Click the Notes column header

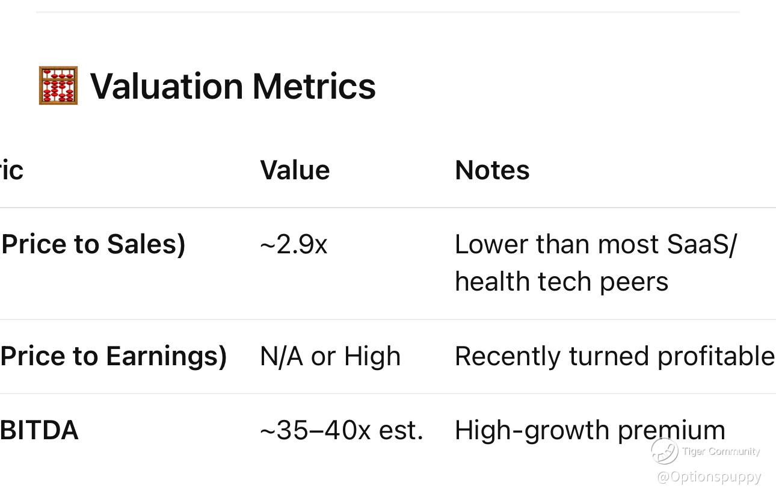click(492, 170)
